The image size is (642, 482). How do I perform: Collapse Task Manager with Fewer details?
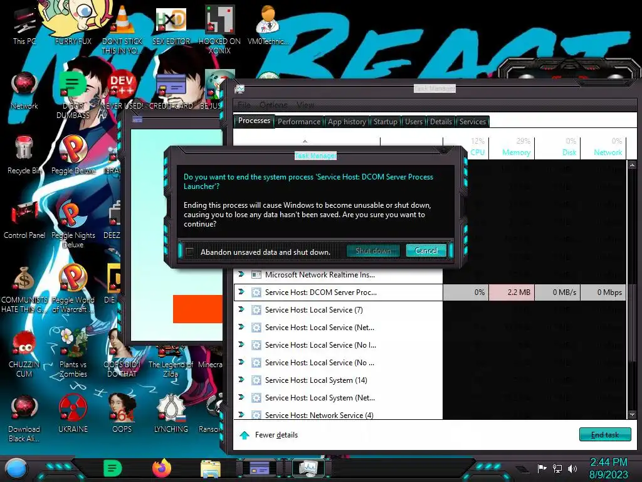[x=268, y=435]
